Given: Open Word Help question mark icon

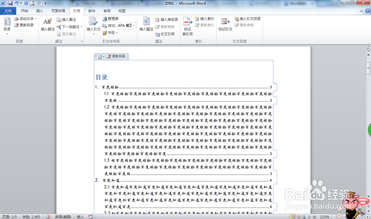Looking at the screenshot, I should [x=367, y=11].
